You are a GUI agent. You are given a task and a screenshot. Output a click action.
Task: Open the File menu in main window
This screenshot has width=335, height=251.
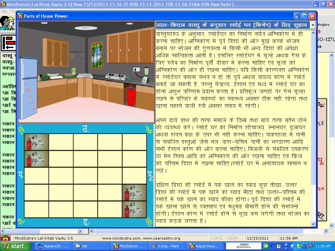tap(4, 11)
